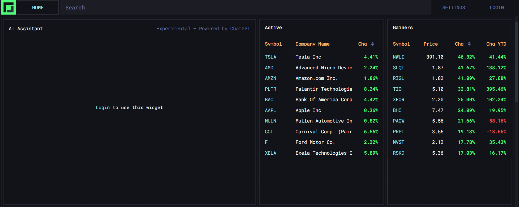Image resolution: width=519 pixels, height=207 pixels.
Task: Click the 46.32% change value
Action: point(466,57)
